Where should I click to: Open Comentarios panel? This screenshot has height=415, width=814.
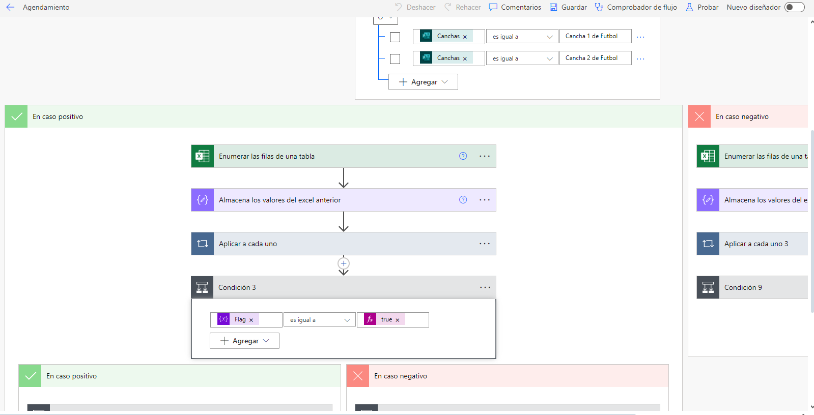[x=515, y=7]
